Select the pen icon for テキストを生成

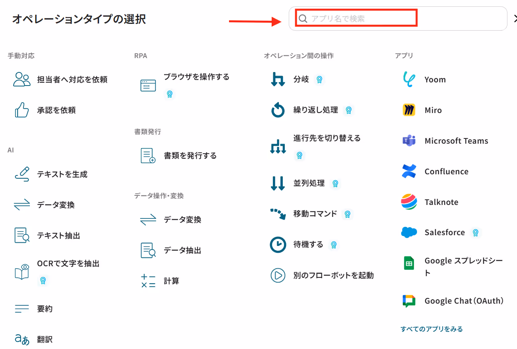pos(22,174)
